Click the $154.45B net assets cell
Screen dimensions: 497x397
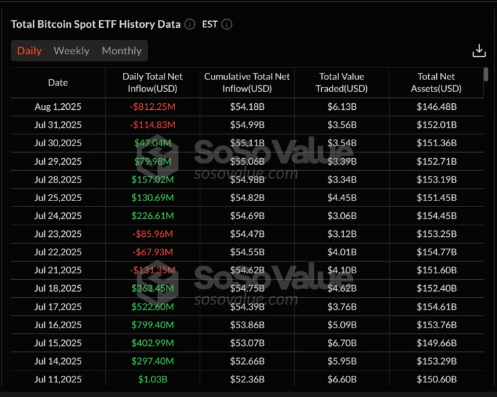click(436, 216)
